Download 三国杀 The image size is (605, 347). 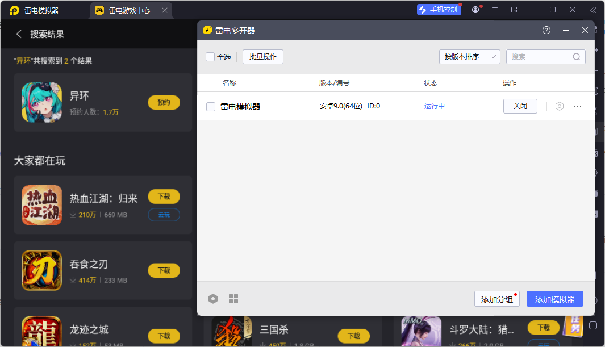[x=354, y=336]
